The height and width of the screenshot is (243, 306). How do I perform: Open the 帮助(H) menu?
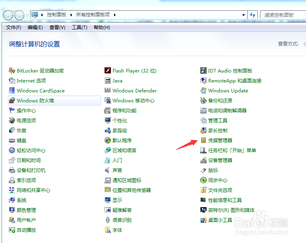[x=102, y=27]
